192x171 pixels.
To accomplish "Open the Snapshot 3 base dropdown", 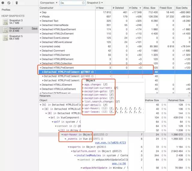I will click(x=95, y=3).
